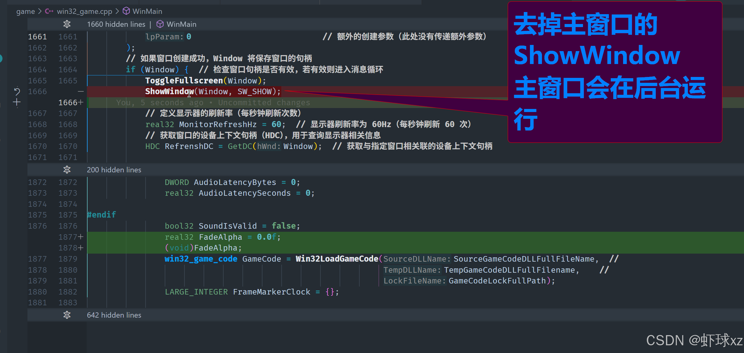Click the revert change arrow beside line 1666
The width and height of the screenshot is (744, 353).
point(17,91)
